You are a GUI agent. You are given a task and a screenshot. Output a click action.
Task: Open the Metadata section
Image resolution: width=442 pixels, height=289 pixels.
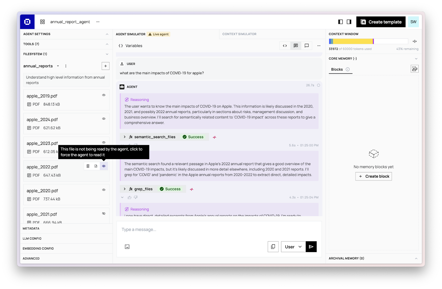pyautogui.click(x=66, y=229)
